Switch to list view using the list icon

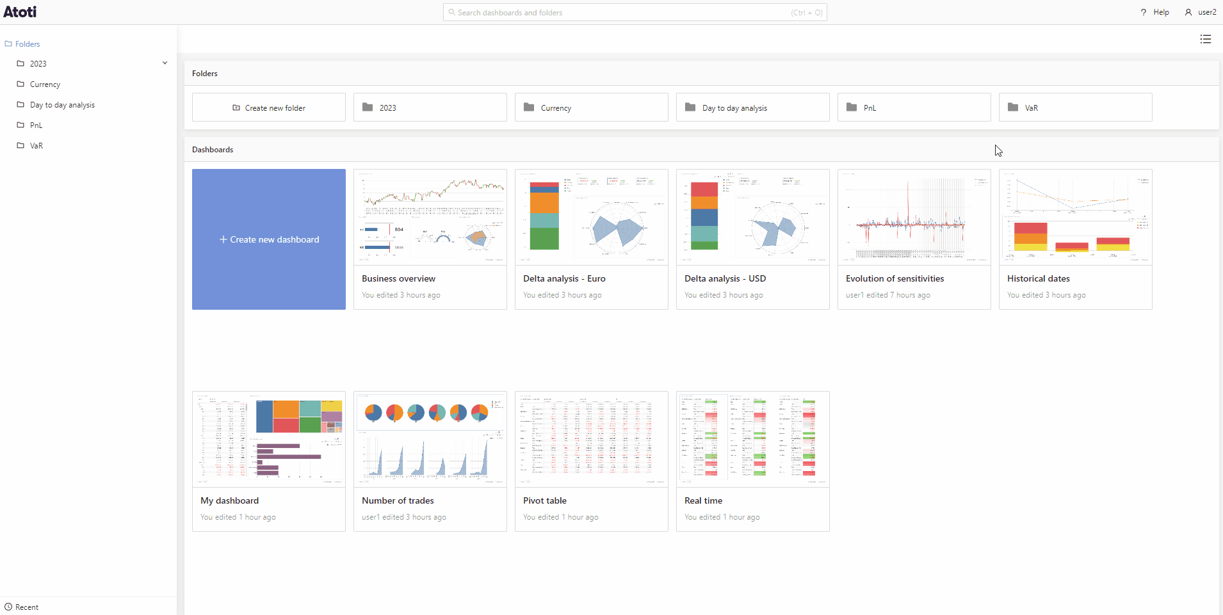coord(1205,39)
